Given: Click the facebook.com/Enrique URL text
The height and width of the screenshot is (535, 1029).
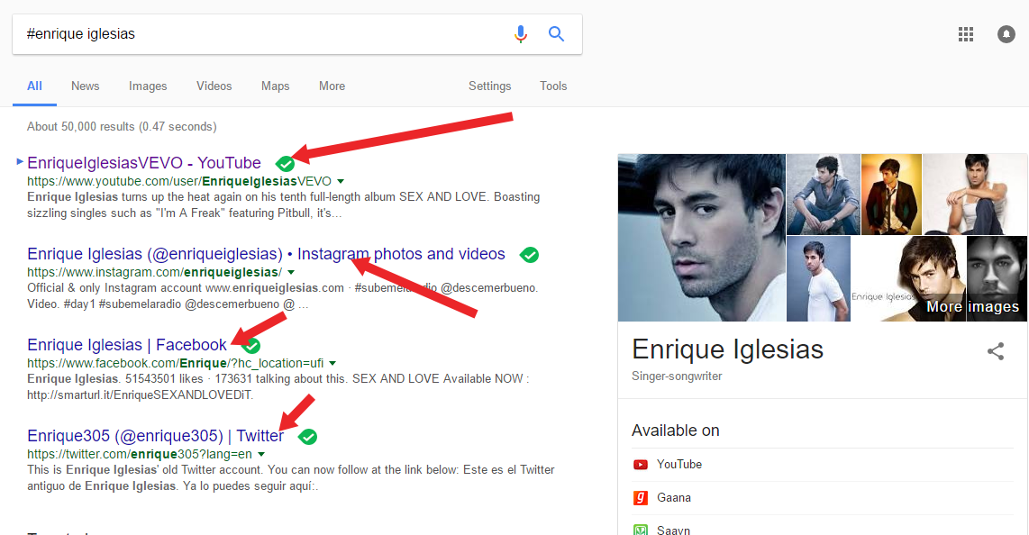Looking at the screenshot, I should 175,363.
